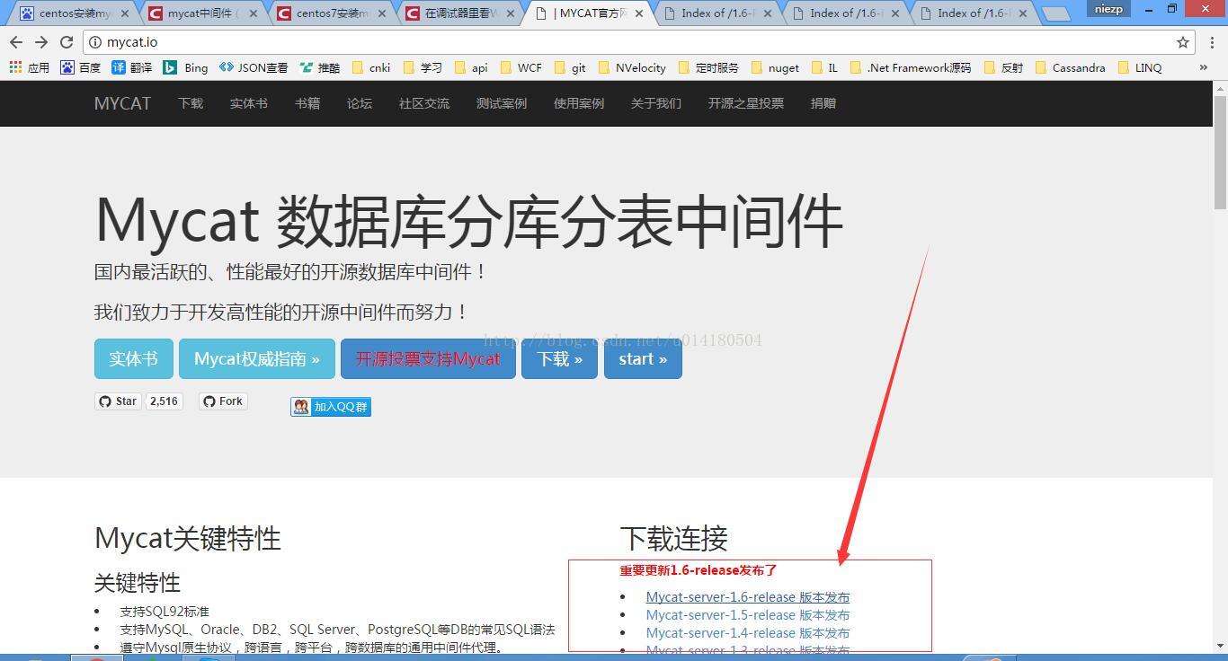Bookmark page with the star icon

click(1183, 42)
